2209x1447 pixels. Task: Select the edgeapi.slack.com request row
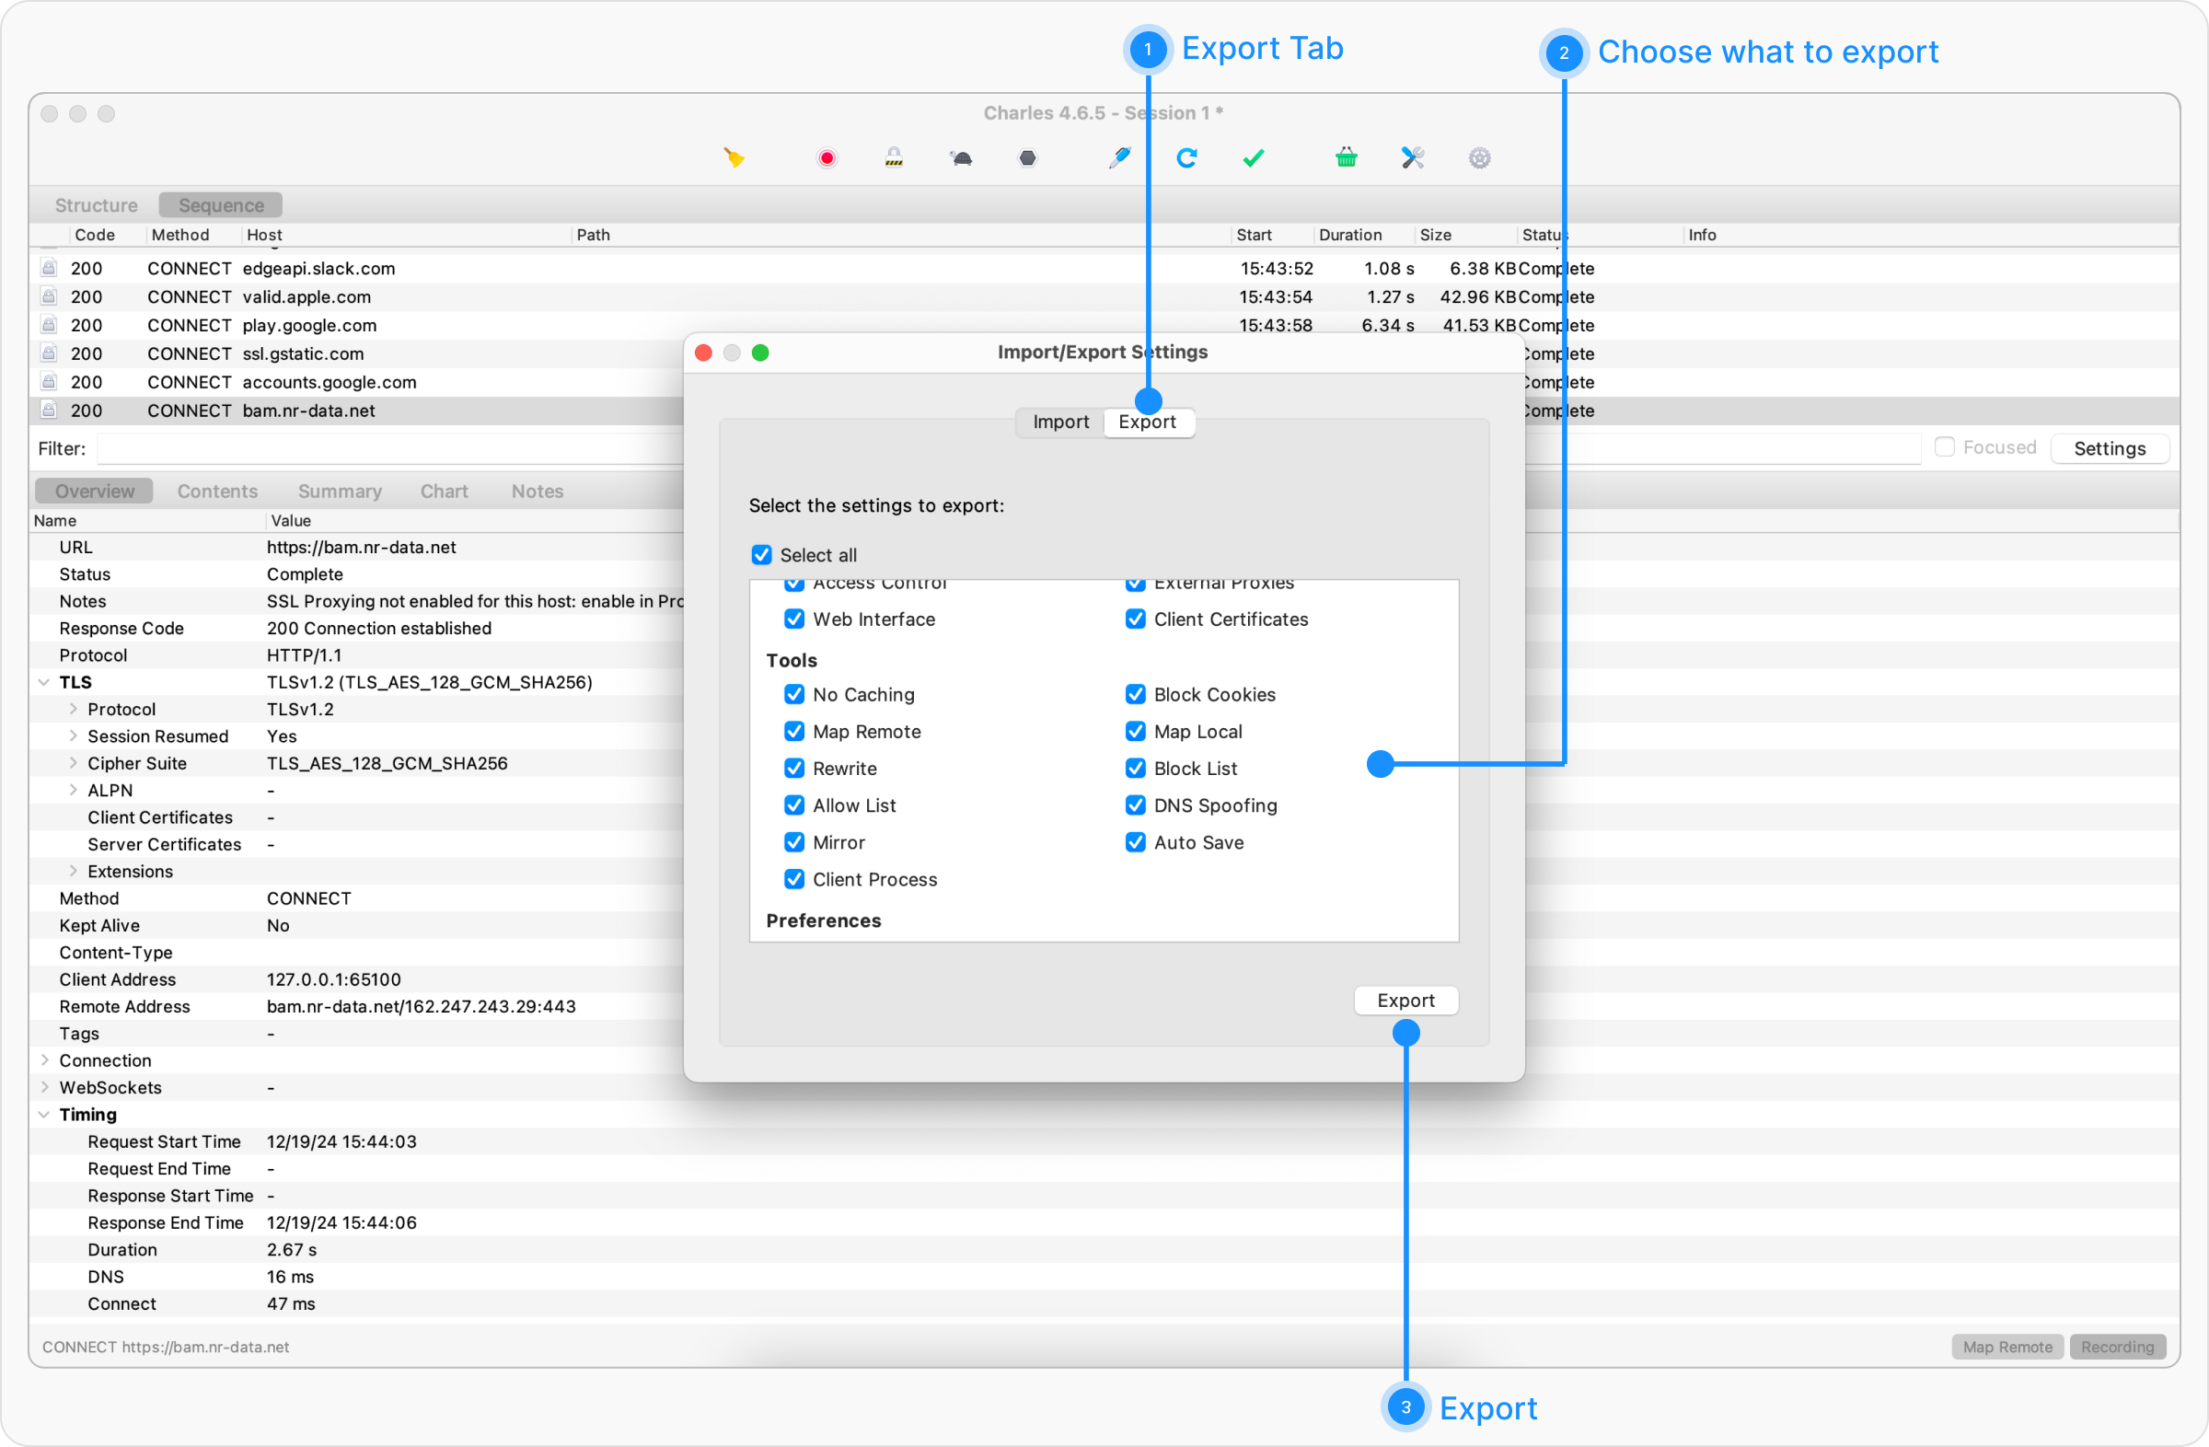point(318,268)
